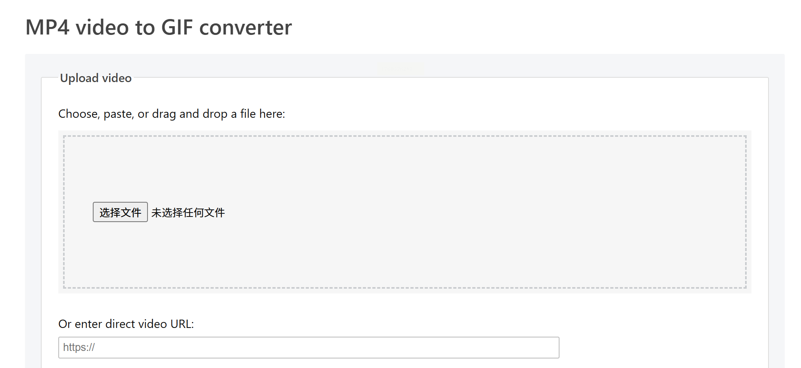Viewport: 801px width, 368px height.
Task: Click the 选择文件 choose-file button
Action: (x=120, y=212)
